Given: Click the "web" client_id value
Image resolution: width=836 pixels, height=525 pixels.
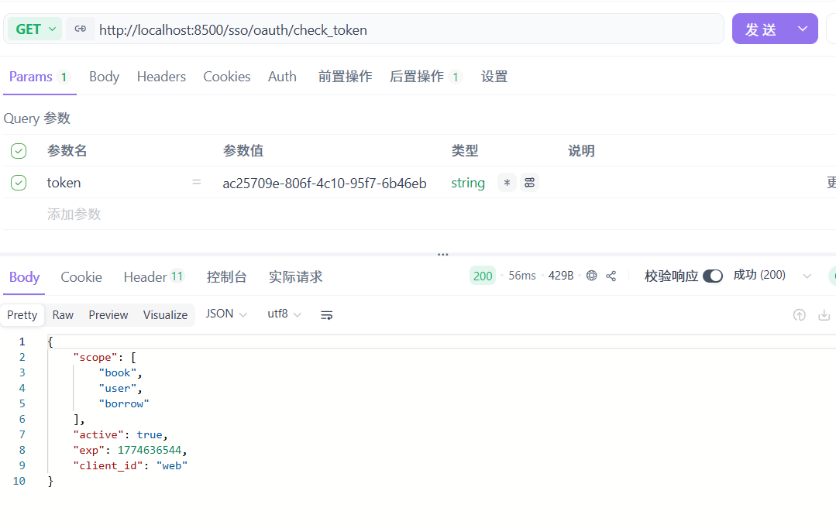Looking at the screenshot, I should pos(172,465).
